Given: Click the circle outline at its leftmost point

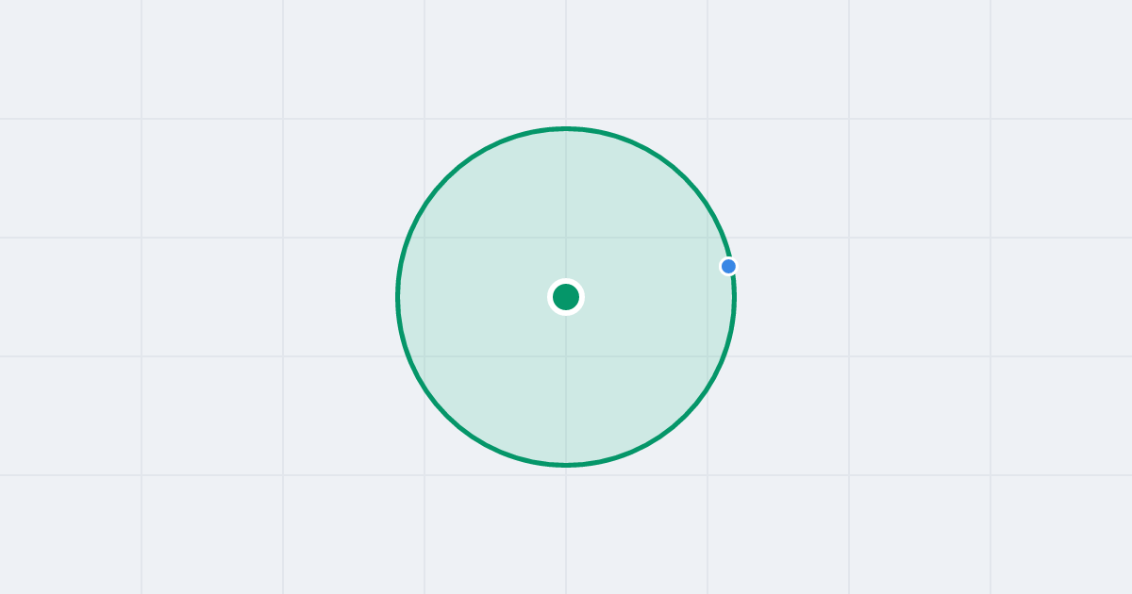Looking at the screenshot, I should [398, 297].
